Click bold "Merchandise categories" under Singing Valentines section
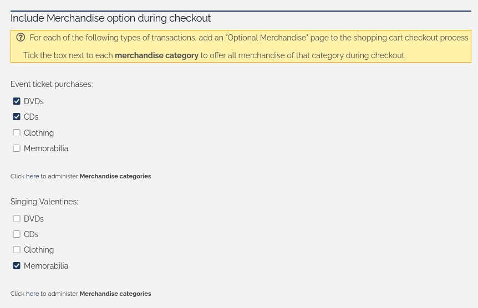This screenshot has width=478, height=308. coord(115,294)
